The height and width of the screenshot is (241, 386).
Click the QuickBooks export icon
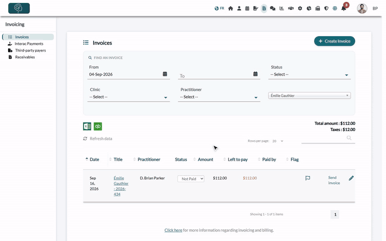[98, 126]
